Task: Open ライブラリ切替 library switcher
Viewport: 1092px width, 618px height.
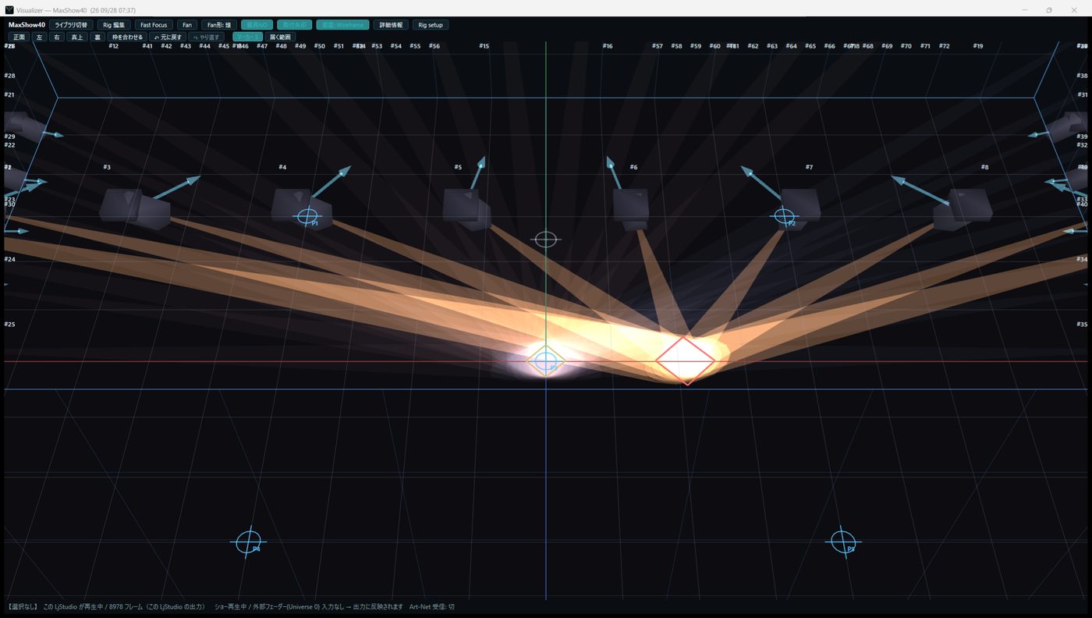Action: pos(72,25)
